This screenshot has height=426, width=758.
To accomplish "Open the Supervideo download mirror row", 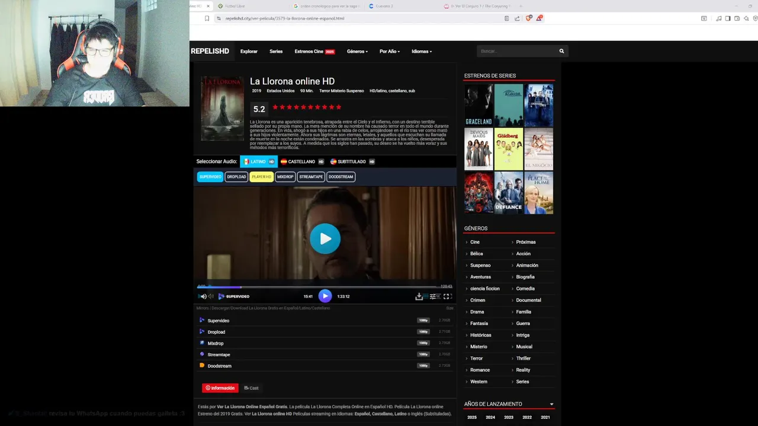I will tap(325, 321).
